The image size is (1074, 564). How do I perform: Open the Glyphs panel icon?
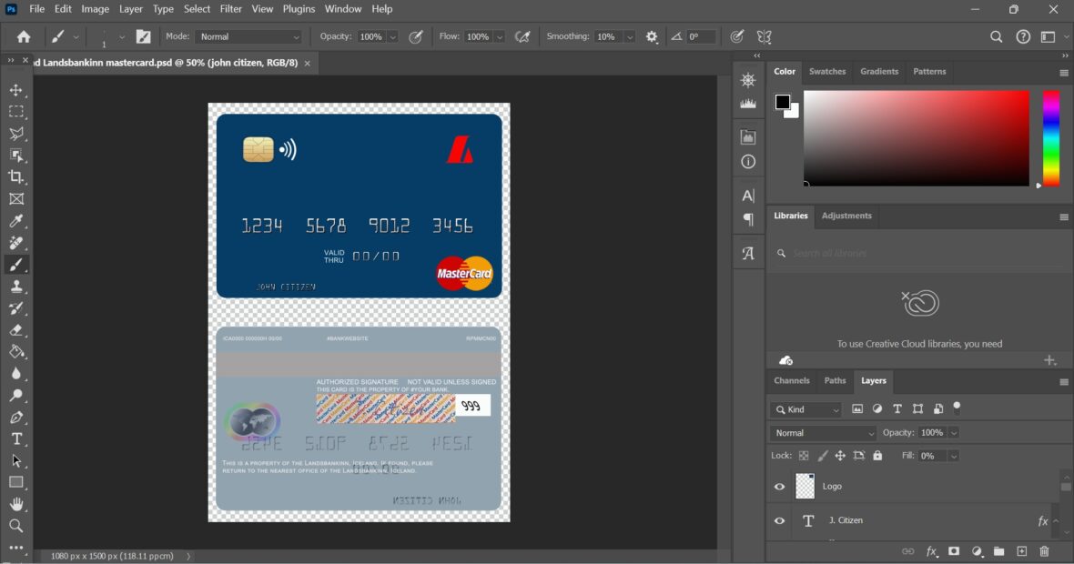[748, 253]
